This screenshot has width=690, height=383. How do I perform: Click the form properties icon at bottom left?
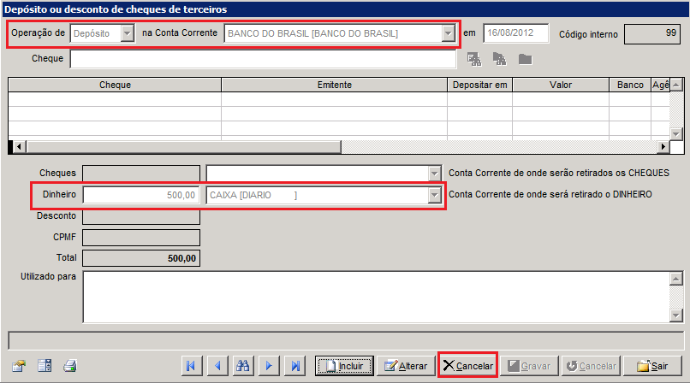tap(19, 365)
